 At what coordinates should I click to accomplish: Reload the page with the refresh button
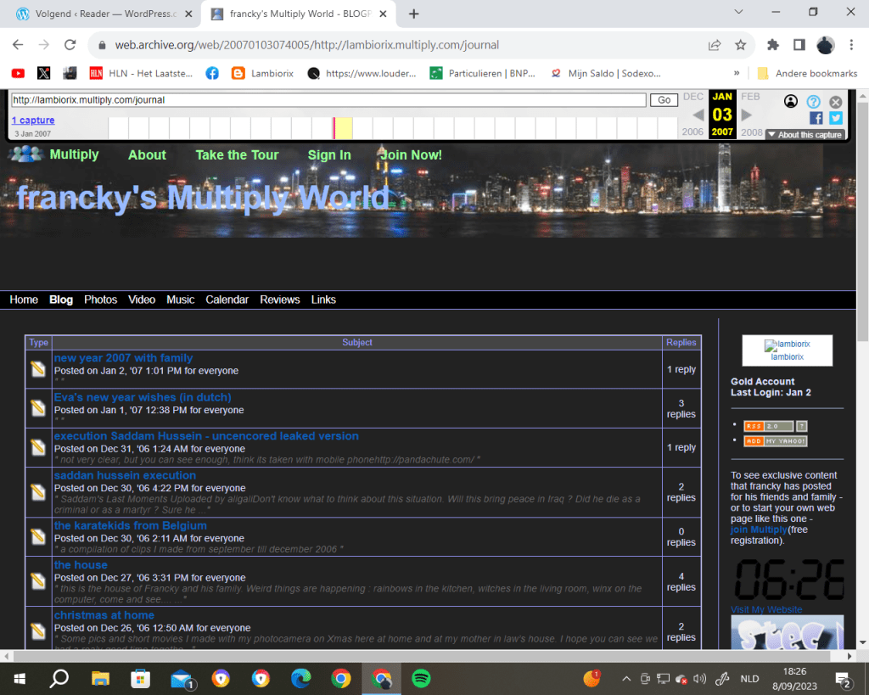coord(70,45)
